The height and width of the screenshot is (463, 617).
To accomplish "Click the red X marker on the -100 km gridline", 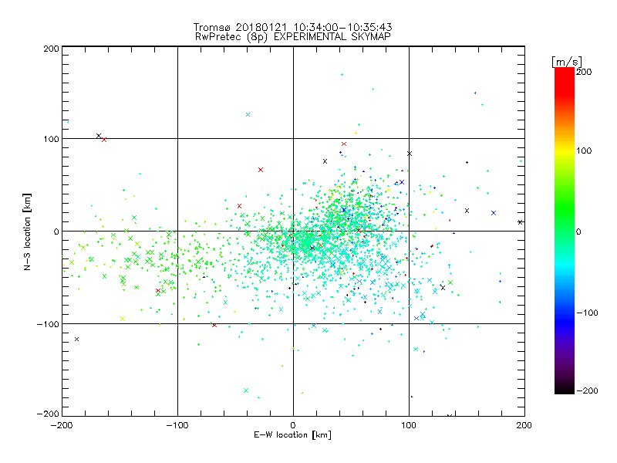I will pyautogui.click(x=214, y=325).
